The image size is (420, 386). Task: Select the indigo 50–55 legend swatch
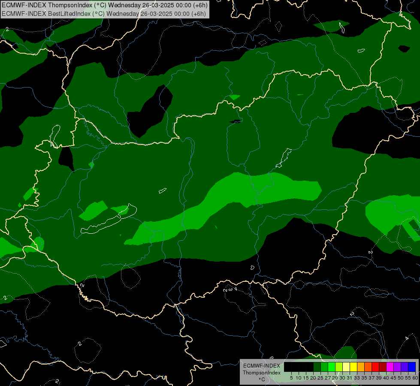(405, 367)
